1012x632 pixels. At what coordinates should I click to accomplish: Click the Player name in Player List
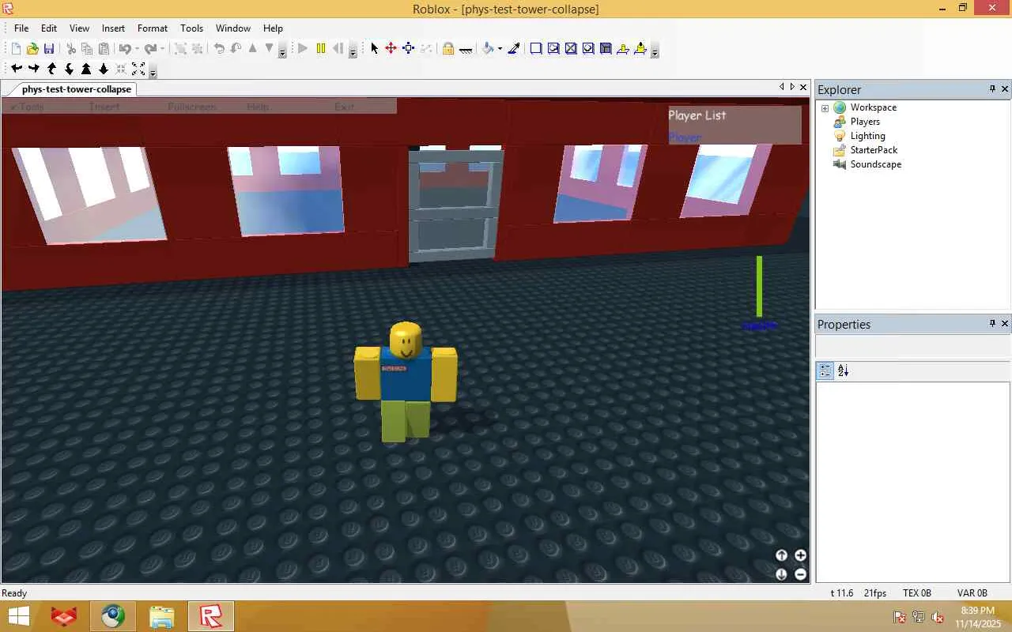tap(685, 137)
